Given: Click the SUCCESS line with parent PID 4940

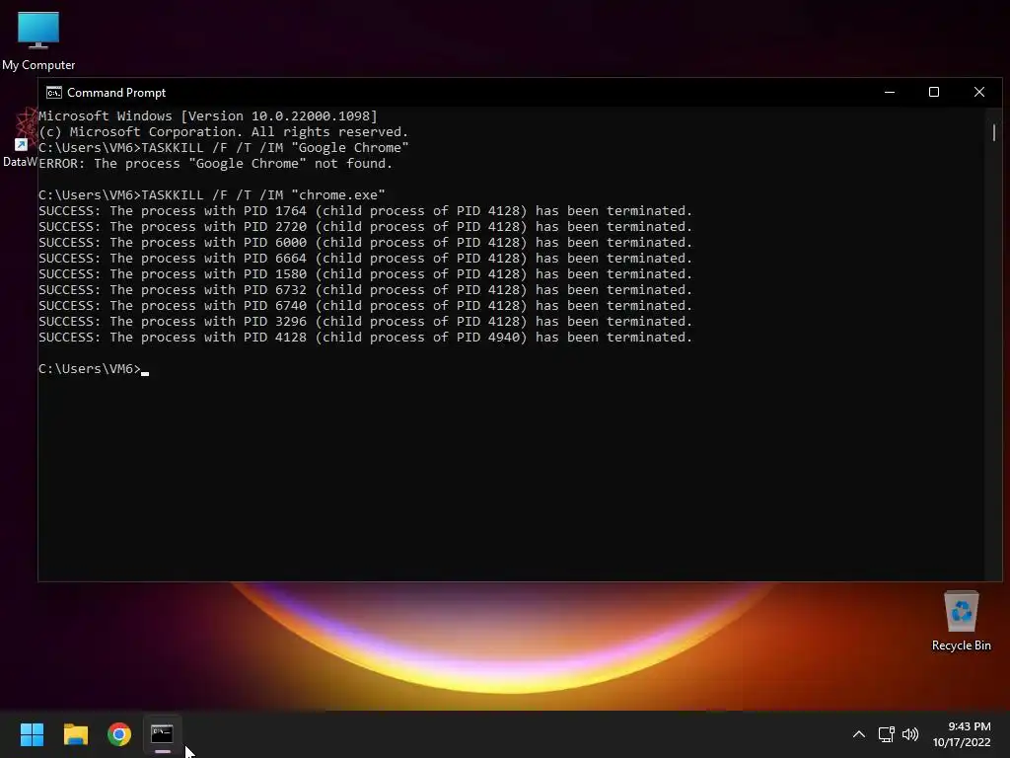Looking at the screenshot, I should click(365, 338).
